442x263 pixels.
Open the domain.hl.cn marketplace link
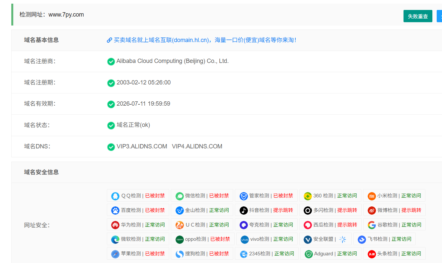tap(202, 40)
